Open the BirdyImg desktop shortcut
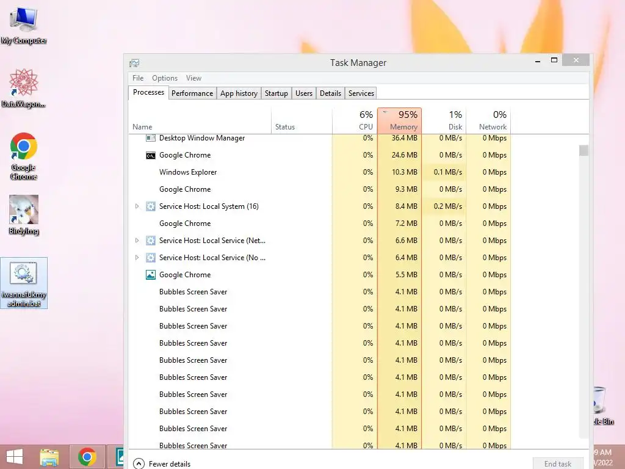This screenshot has width=625, height=469. [x=24, y=216]
